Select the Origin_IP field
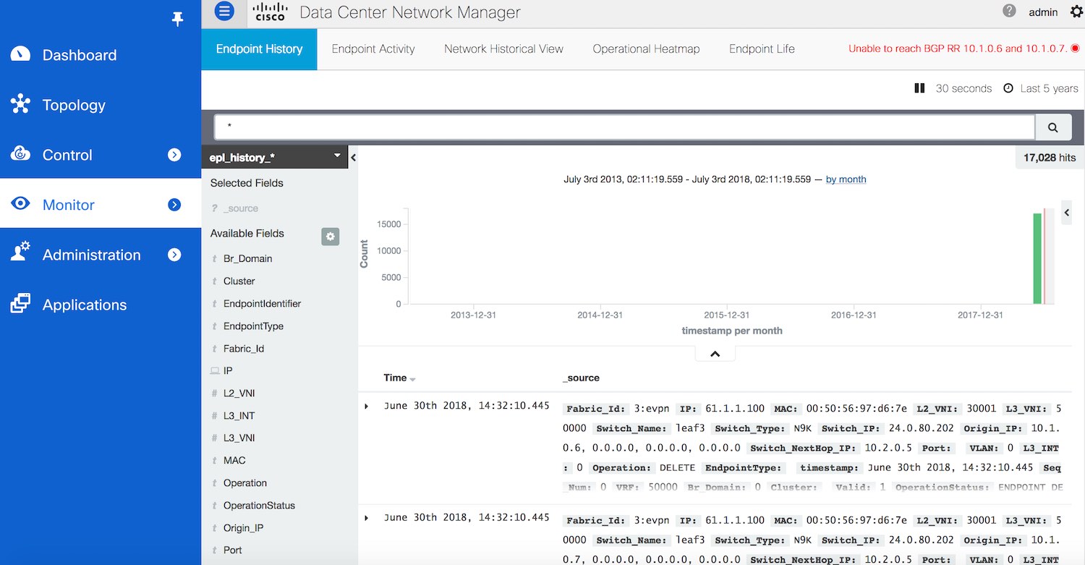Viewport: 1085px width, 565px height. pos(243,527)
